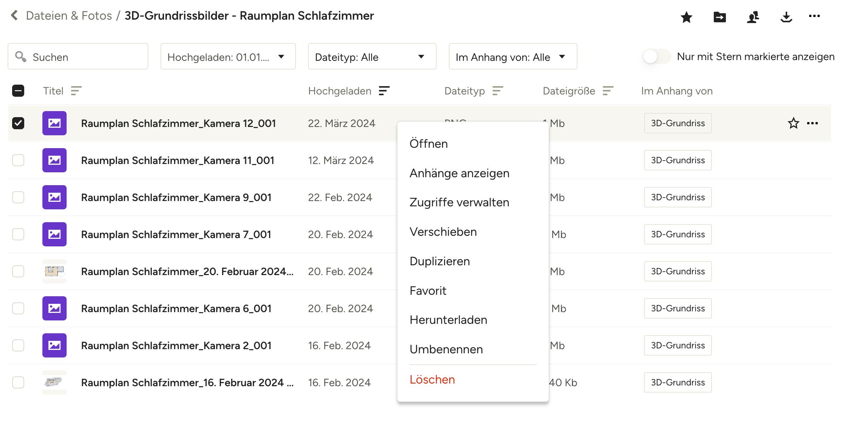Screen dimensions: 847x427
Task: Click image icon of Kamera 6_001
Action: click(54, 308)
